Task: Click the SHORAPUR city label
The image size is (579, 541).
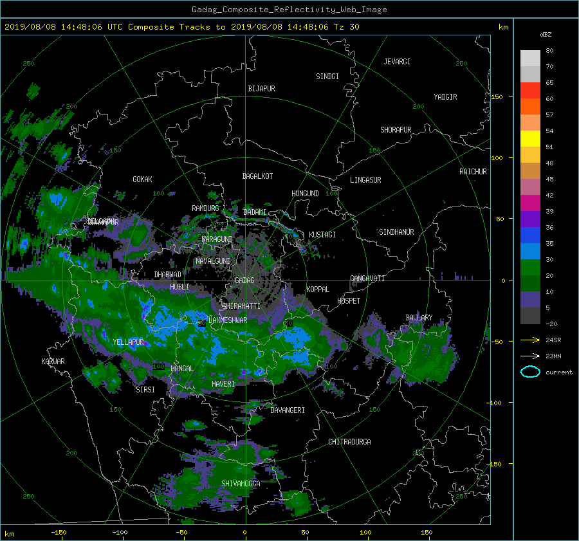Action: [396, 130]
